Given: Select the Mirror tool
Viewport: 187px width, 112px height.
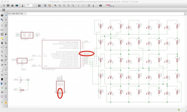Looking at the screenshot, I should 2,30.
